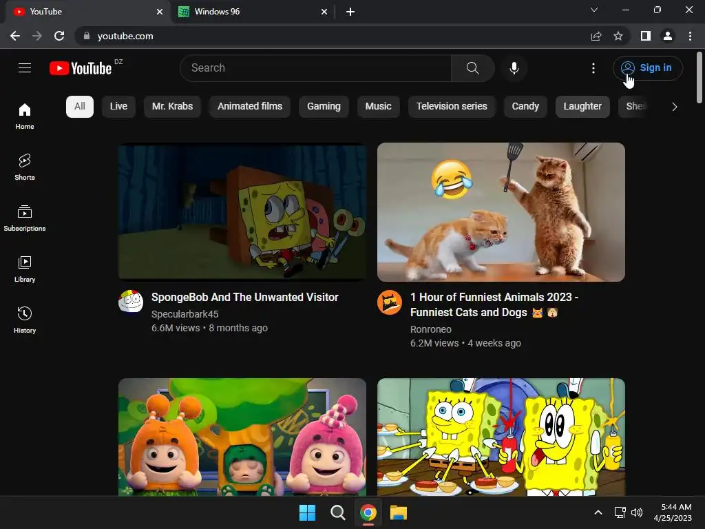This screenshot has height=529, width=705.
Task: Select the Mr. Krabs filter chip
Action: (172, 107)
